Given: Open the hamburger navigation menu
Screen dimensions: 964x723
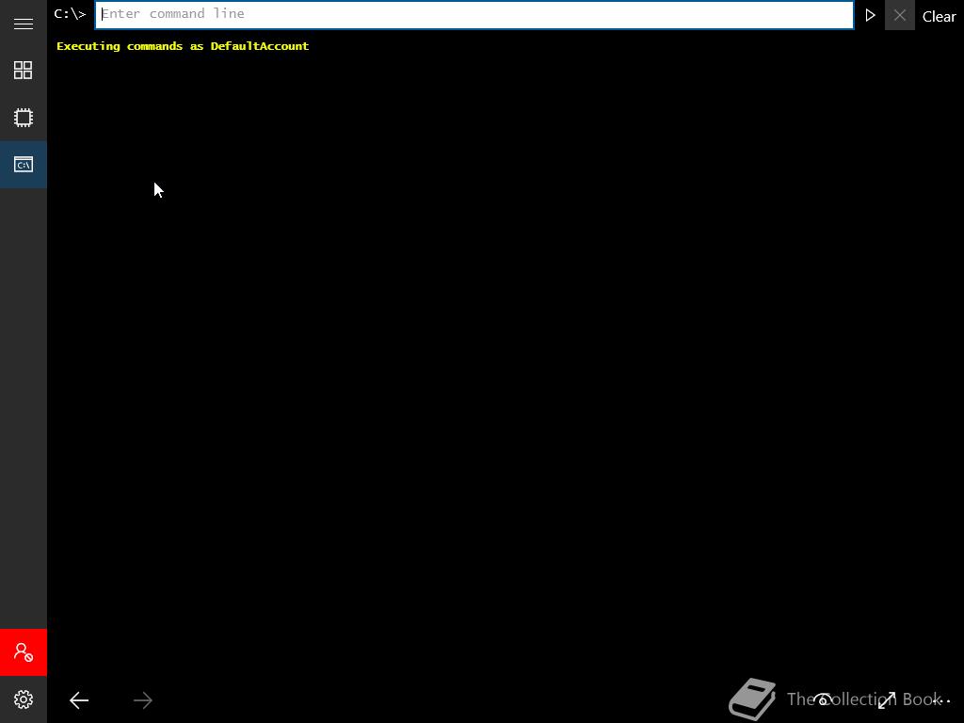Looking at the screenshot, I should [x=24, y=24].
